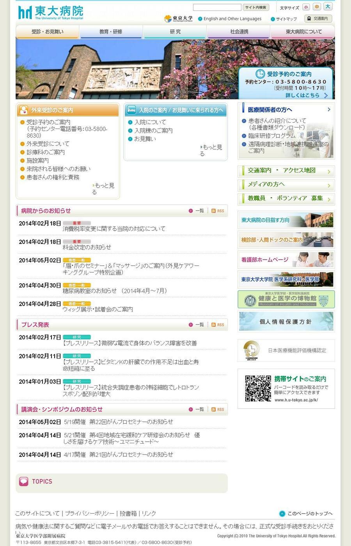Click the 看護部ホームページ banner
This screenshot has width=351, height=546.
[x=286, y=260]
